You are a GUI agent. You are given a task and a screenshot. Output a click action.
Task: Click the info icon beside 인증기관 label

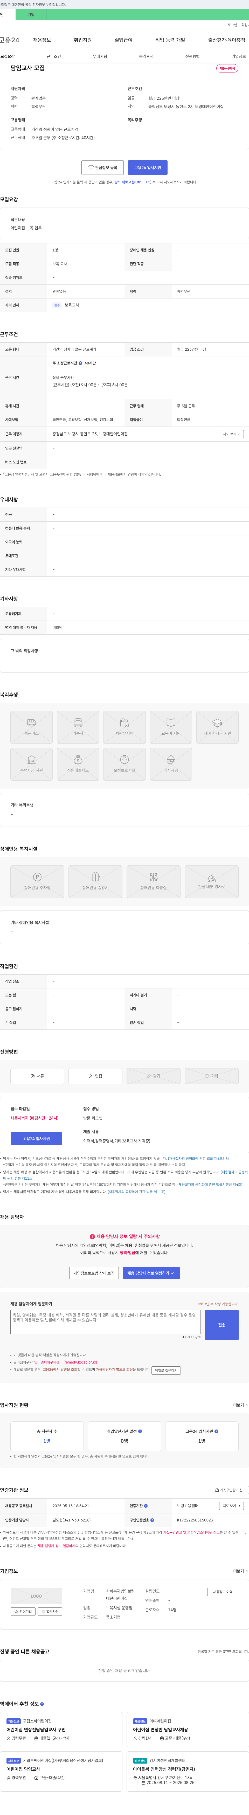[146, 1506]
